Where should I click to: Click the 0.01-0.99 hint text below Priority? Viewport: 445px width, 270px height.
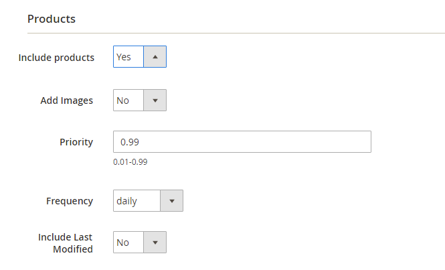(x=130, y=161)
